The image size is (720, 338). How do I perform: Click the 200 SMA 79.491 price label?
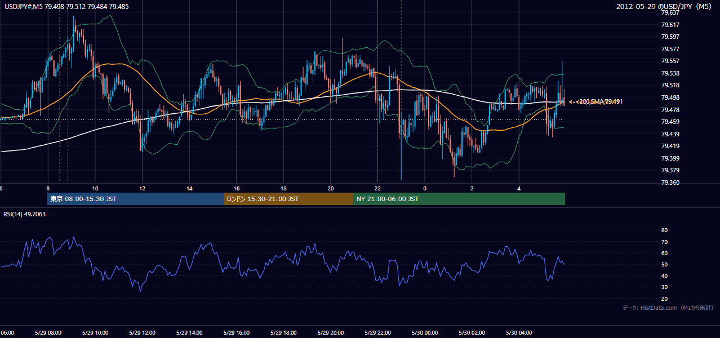601,101
